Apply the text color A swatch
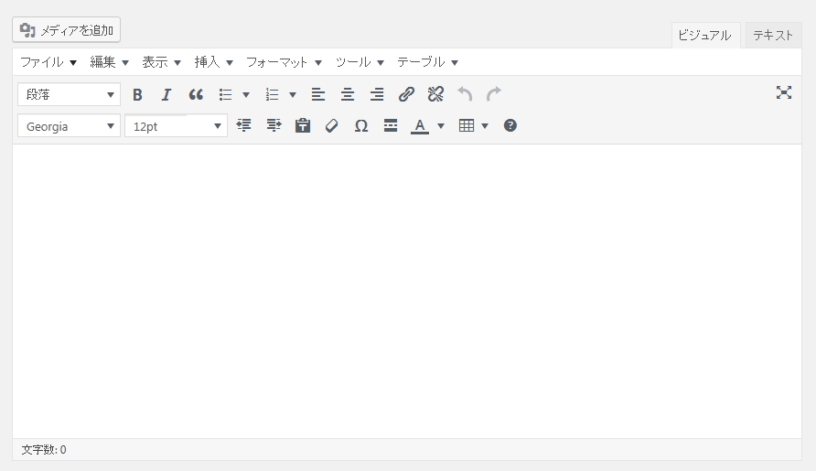This screenshot has width=816, height=471. [x=420, y=126]
